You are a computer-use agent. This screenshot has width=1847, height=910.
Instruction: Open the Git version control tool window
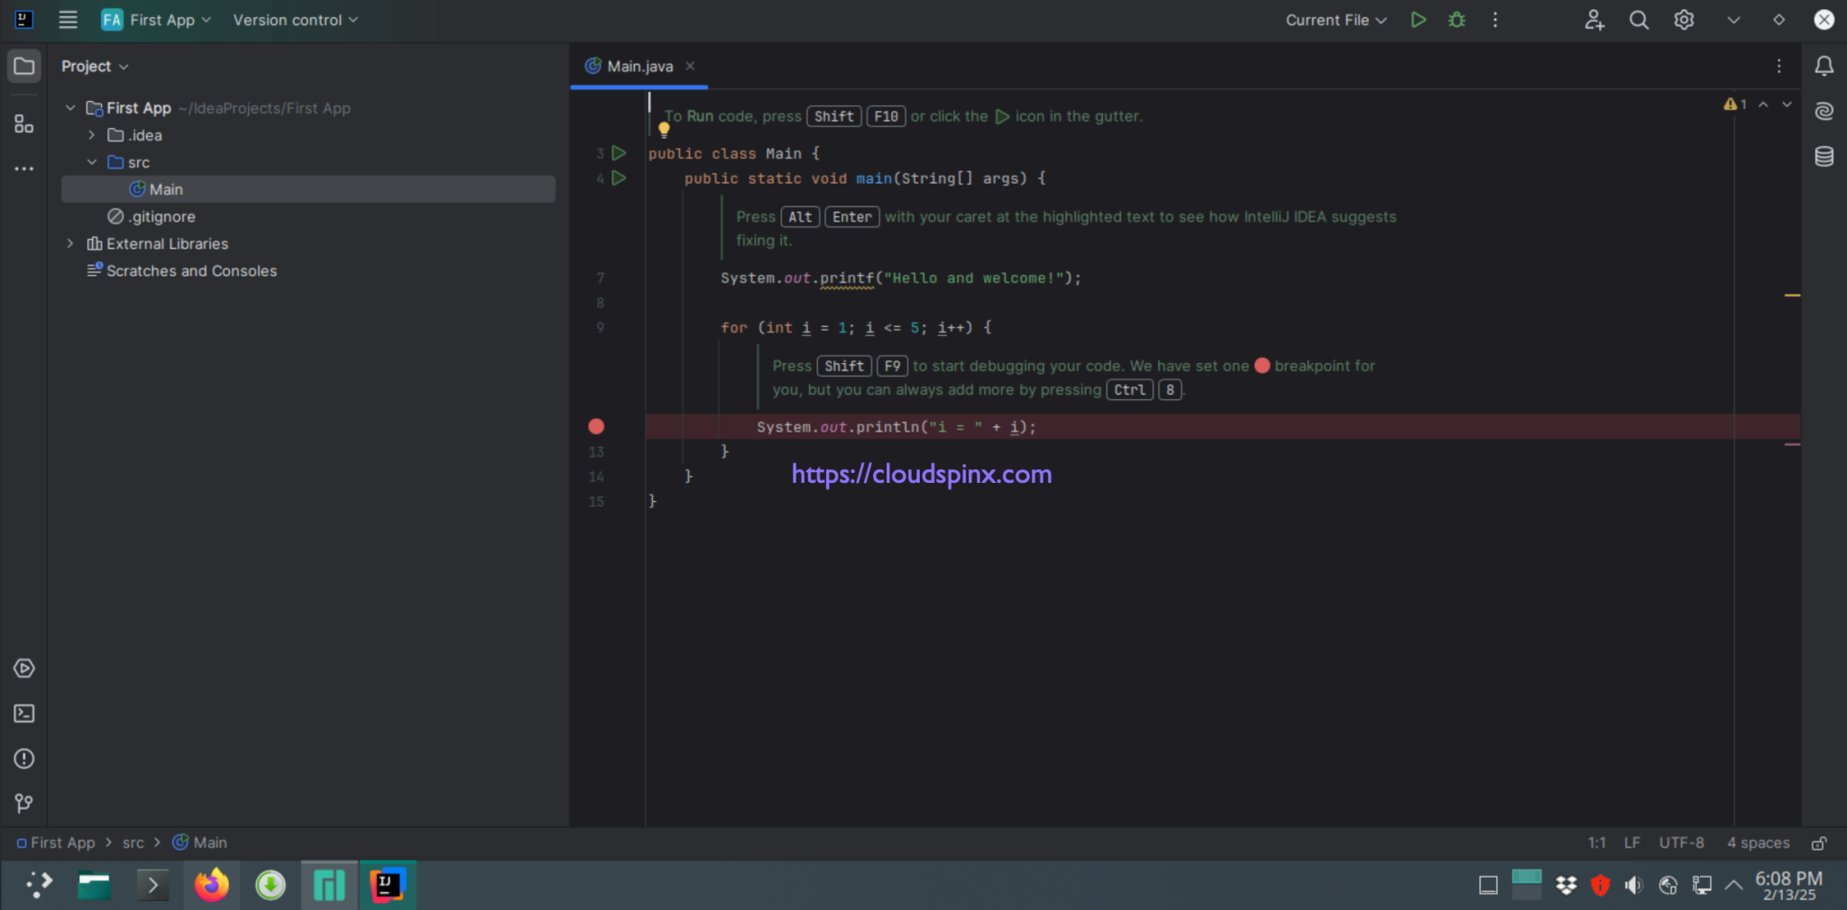pyautogui.click(x=23, y=803)
